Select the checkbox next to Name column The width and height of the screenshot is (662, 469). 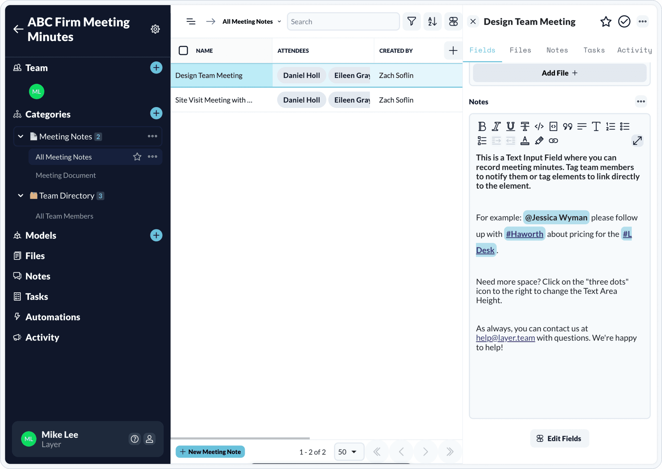pyautogui.click(x=184, y=51)
